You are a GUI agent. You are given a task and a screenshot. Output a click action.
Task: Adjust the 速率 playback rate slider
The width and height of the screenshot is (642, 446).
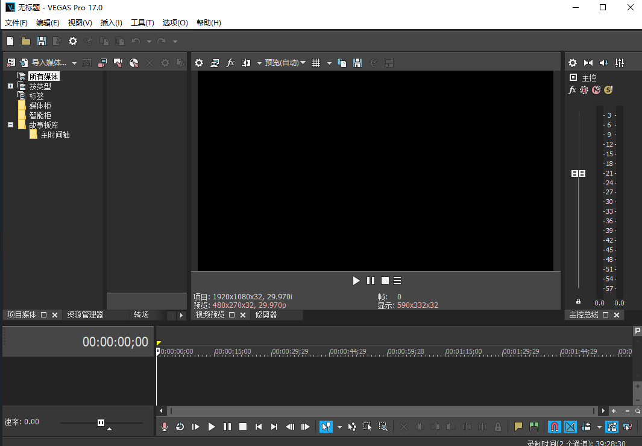point(101,422)
